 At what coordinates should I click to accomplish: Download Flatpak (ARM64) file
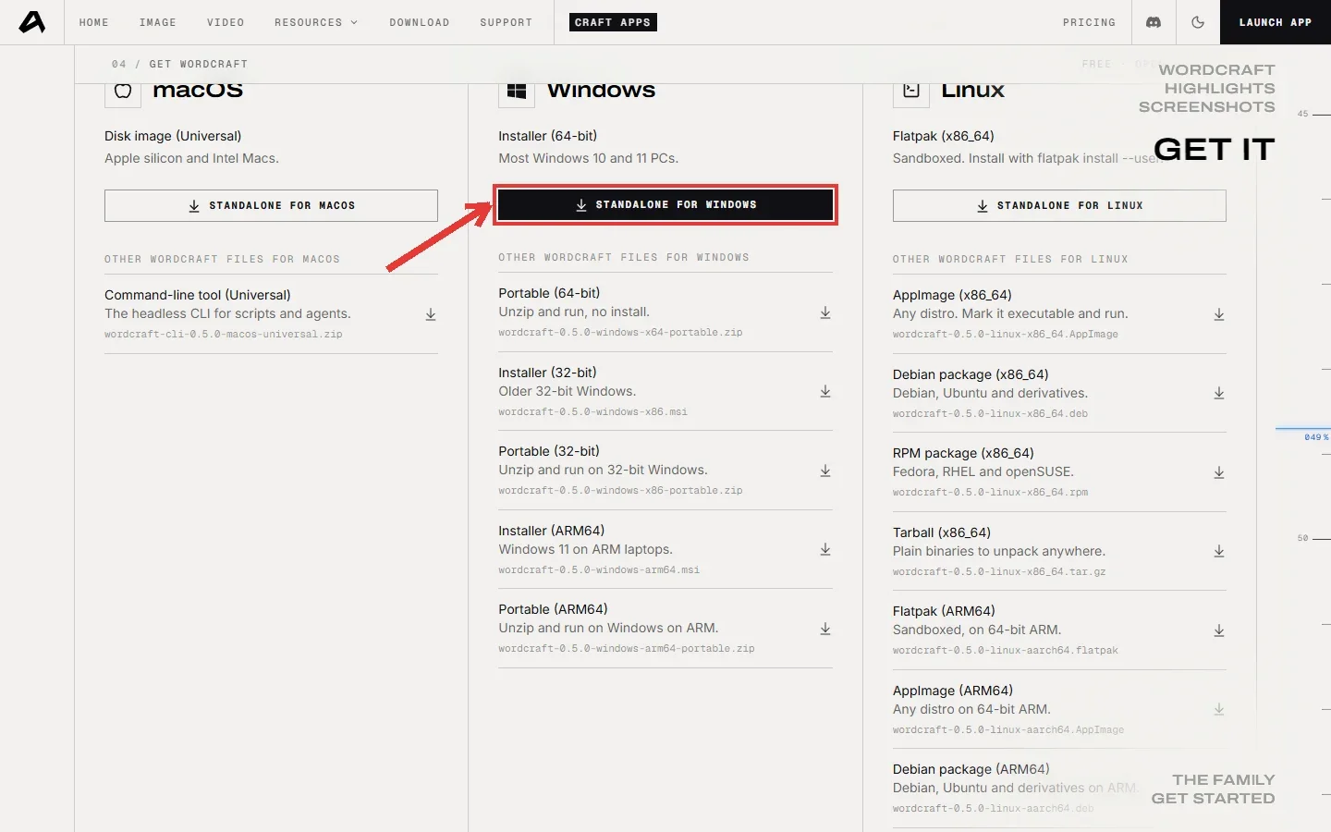point(1219,630)
